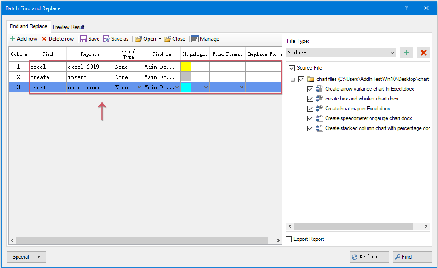Click the Replace cell containing insert
This screenshot has width=438, height=268.
pyautogui.click(x=90, y=77)
